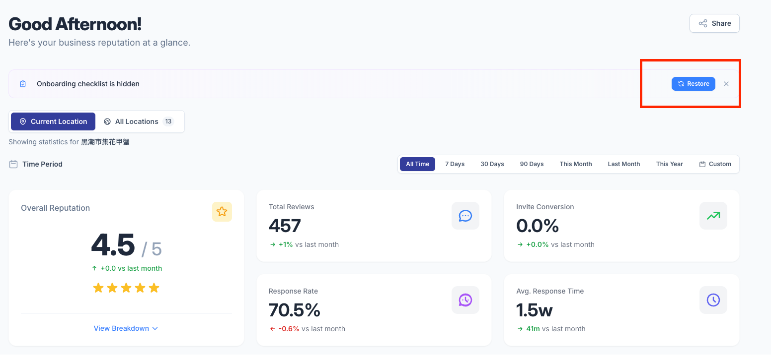Dismiss the onboarding checklist banner with X
This screenshot has width=771, height=360.
tap(726, 84)
